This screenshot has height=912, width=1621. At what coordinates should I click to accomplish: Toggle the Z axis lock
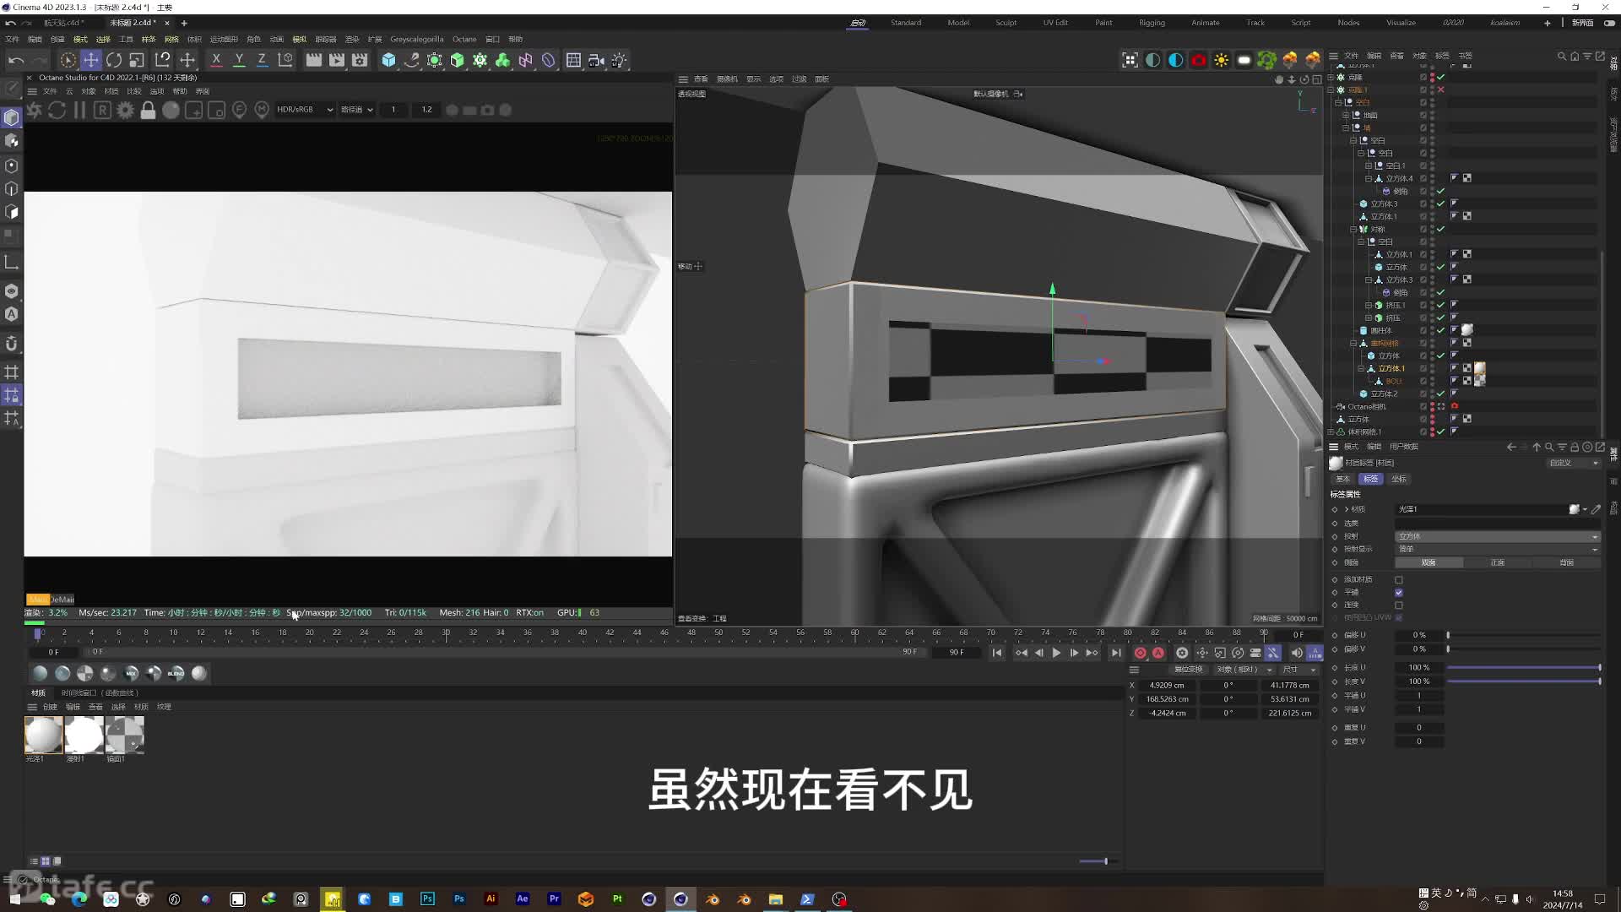point(262,60)
